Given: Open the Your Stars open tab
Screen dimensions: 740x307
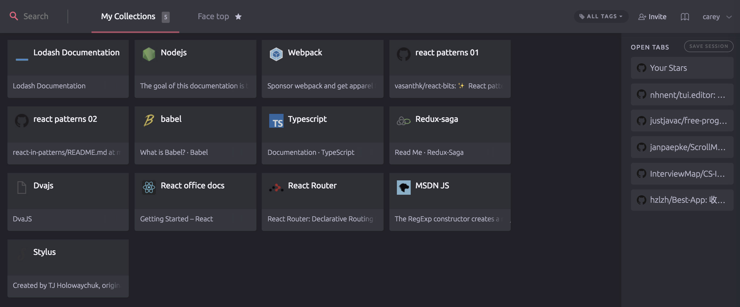Looking at the screenshot, I should click(x=682, y=68).
